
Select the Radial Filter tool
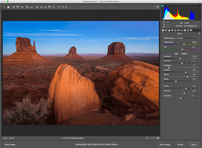pos(54,7)
